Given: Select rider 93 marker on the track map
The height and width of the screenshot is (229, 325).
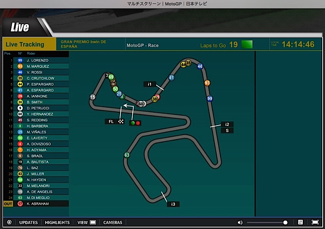Looking at the screenshot, I should tap(207, 83).
